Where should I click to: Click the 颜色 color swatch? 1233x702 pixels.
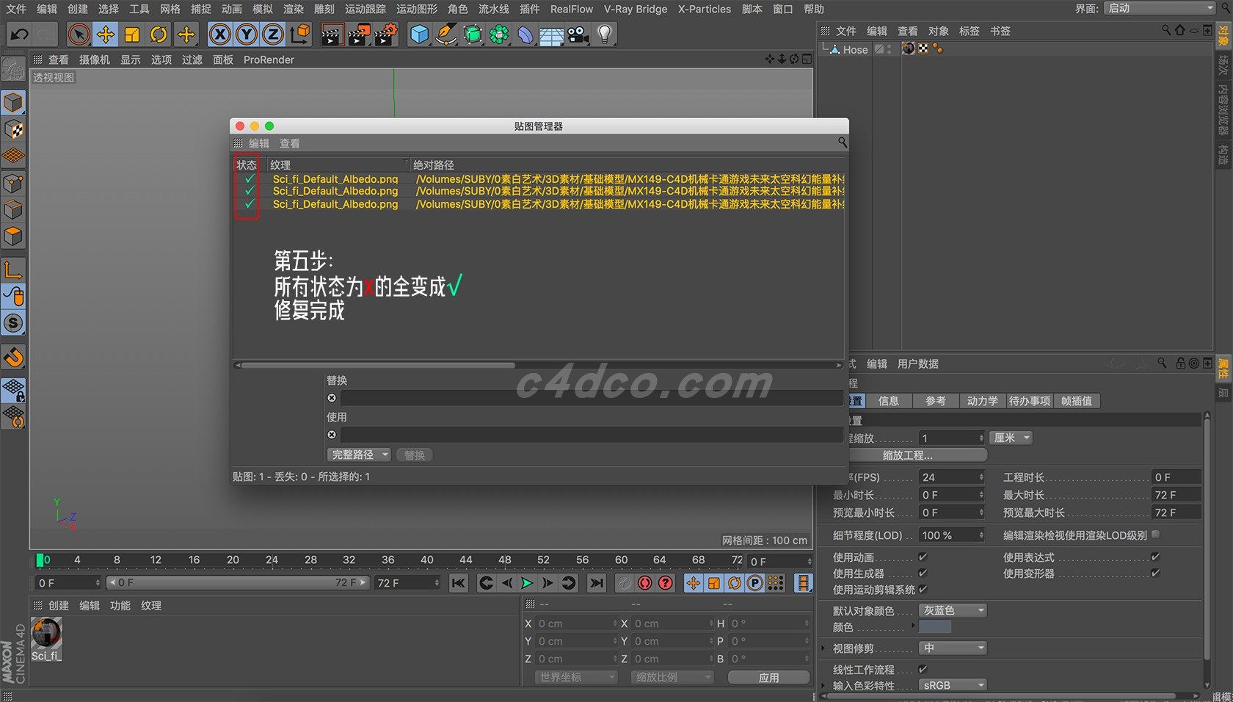pyautogui.click(x=935, y=627)
